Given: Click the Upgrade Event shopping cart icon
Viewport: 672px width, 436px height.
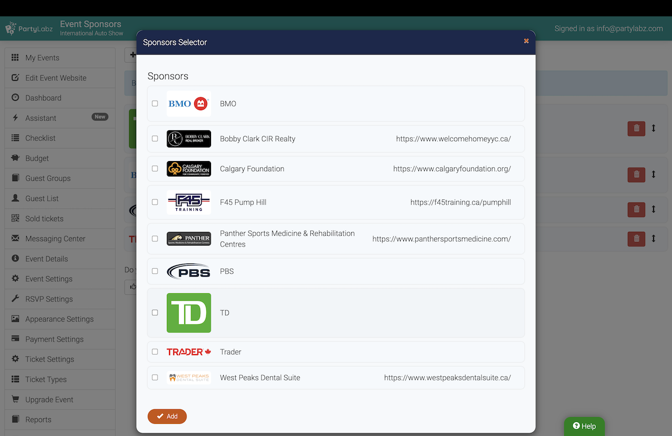Looking at the screenshot, I should tap(15, 399).
